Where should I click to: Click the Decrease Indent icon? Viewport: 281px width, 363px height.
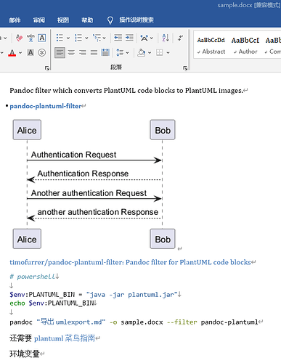[118, 38]
